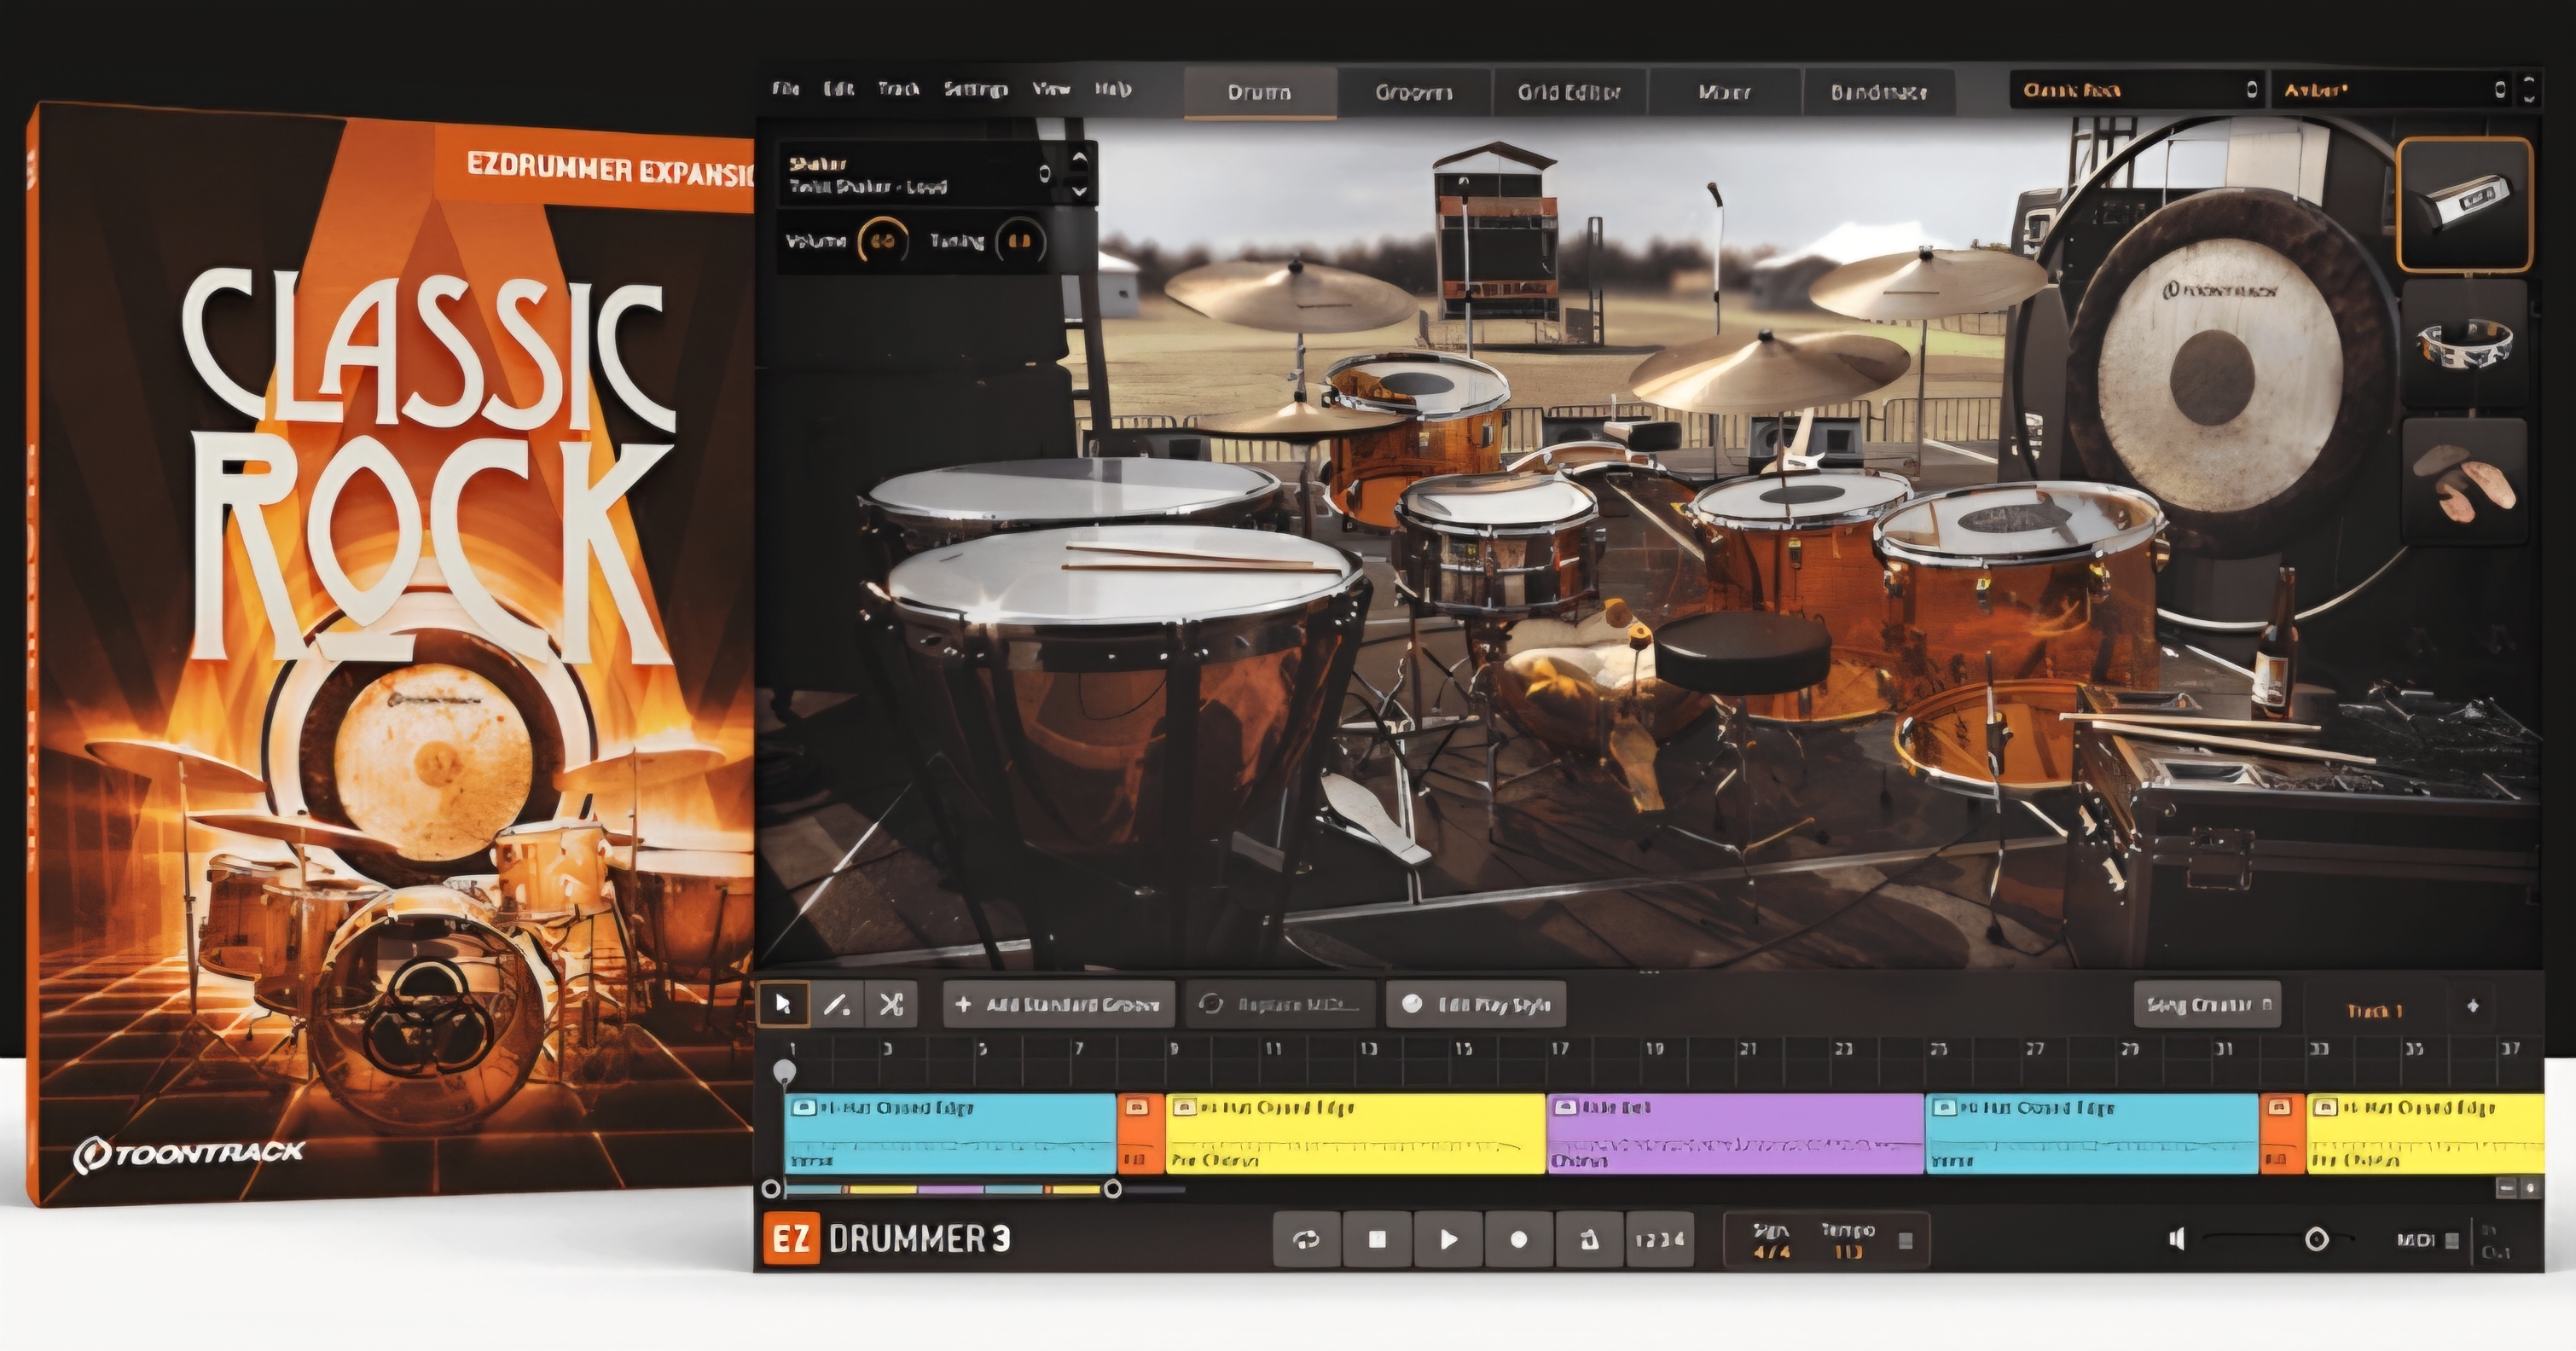
Task: Open the File menu
Action: (786, 90)
